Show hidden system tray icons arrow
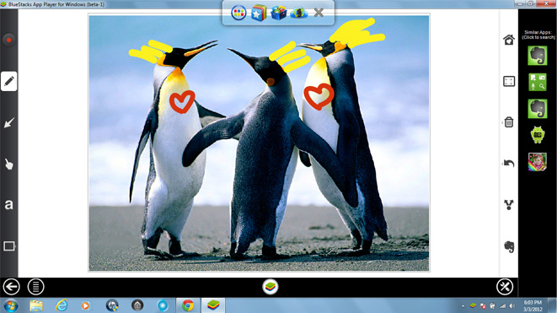 click(x=463, y=306)
